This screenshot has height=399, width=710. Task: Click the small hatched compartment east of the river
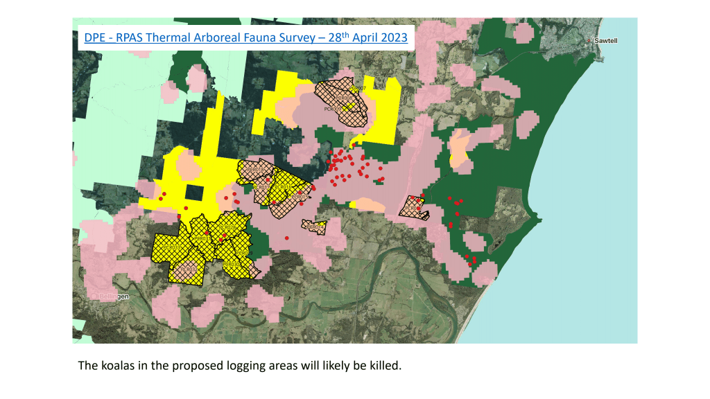(x=415, y=208)
